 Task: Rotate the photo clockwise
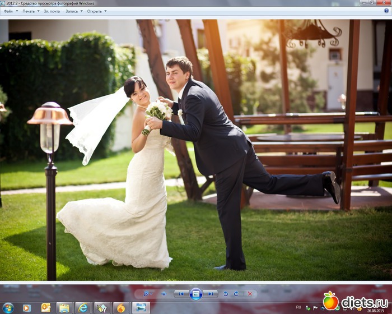tap(236, 293)
